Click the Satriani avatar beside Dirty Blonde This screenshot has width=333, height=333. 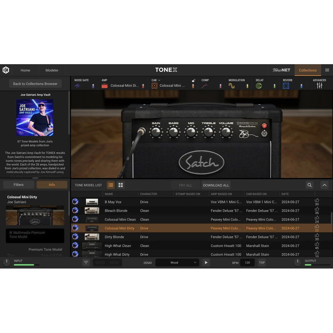[x=75, y=236]
